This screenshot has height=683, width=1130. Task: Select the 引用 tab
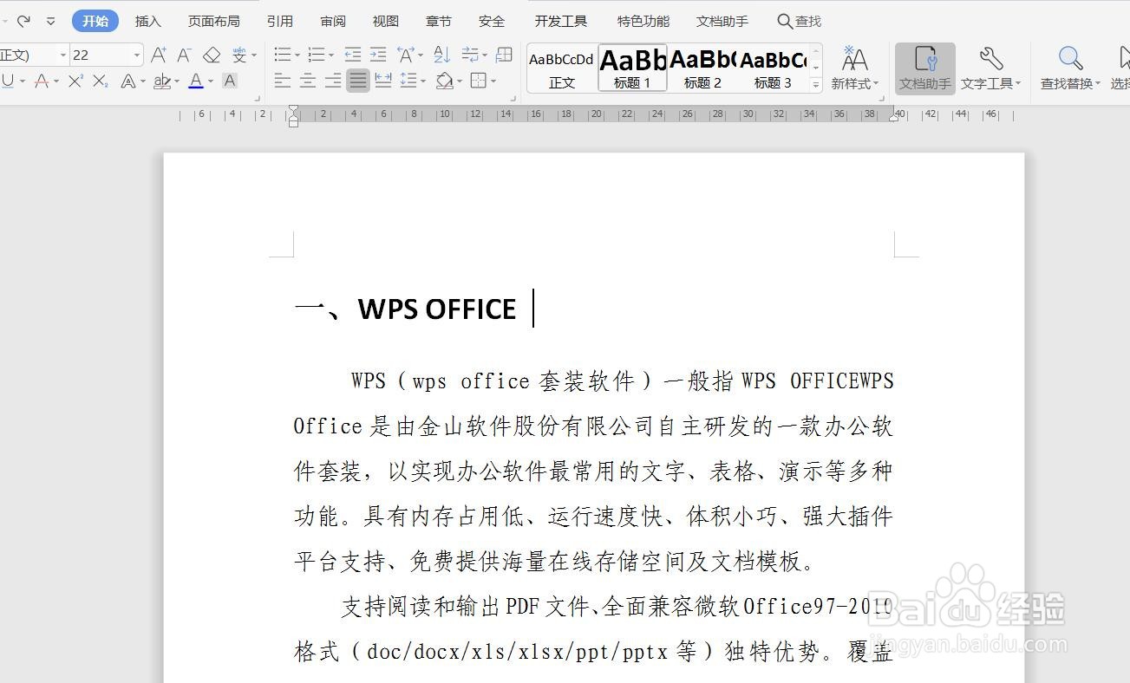279,21
